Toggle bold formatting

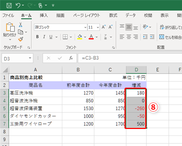click(x=37, y=37)
